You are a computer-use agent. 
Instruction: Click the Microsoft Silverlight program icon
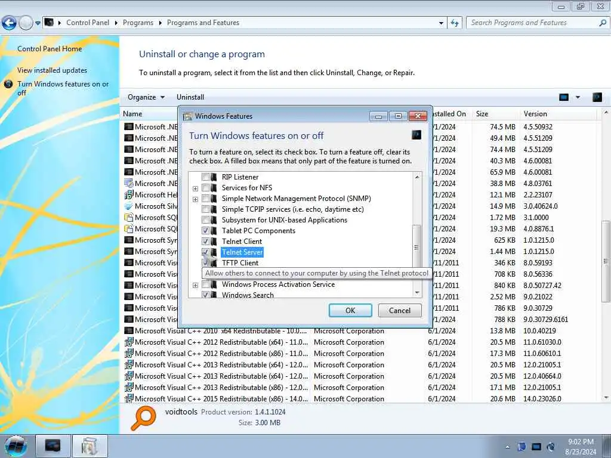click(x=129, y=206)
